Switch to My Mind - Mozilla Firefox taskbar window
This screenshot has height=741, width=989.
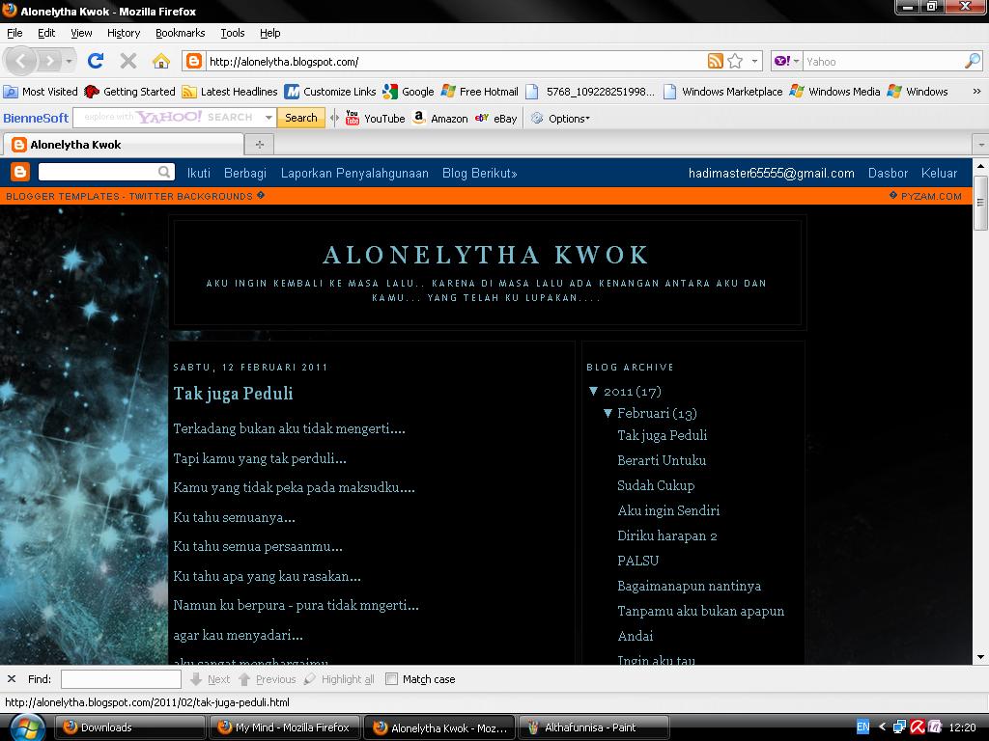[285, 727]
